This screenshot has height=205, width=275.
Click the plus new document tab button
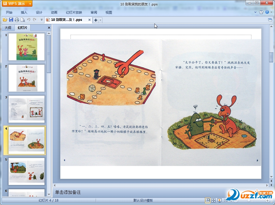96,20
